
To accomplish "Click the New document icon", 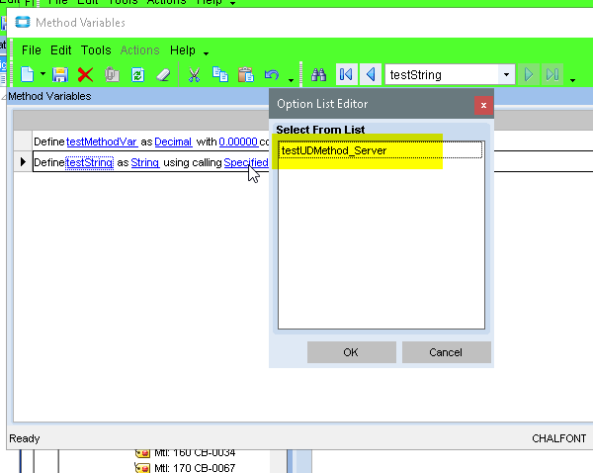I will coord(28,74).
